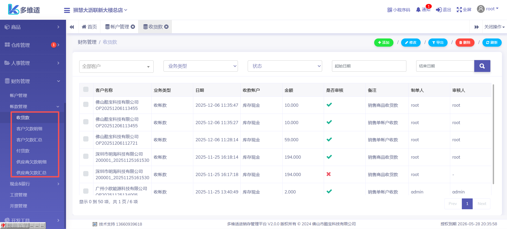
Task: Click the green 添加 button
Action: coord(383,42)
